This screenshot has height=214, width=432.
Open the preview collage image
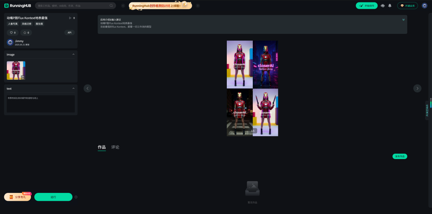coord(252,88)
